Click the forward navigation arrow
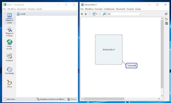The width and height of the screenshot is (171, 103). pos(86,14)
